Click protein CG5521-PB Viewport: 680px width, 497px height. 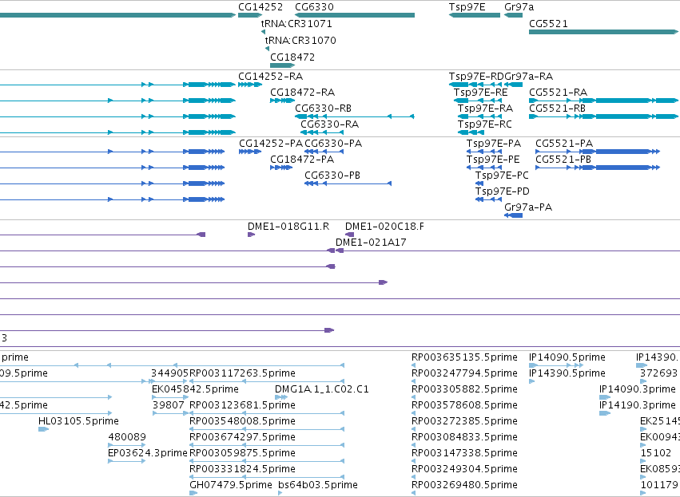point(563,160)
